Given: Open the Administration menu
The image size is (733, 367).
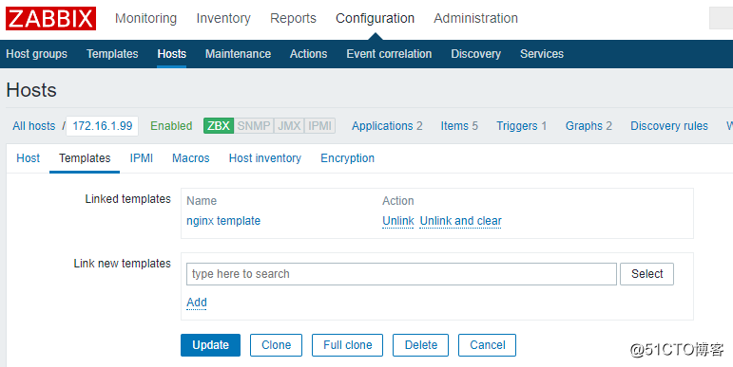Looking at the screenshot, I should [476, 18].
